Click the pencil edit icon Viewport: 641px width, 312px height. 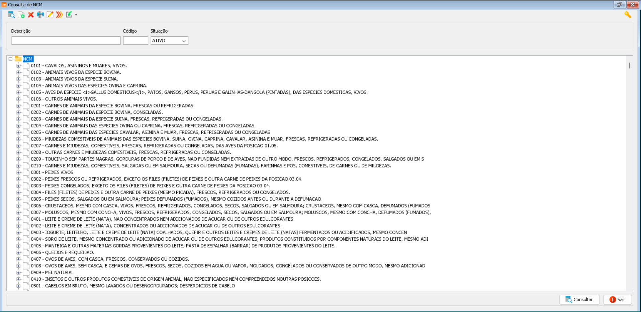(x=50, y=15)
